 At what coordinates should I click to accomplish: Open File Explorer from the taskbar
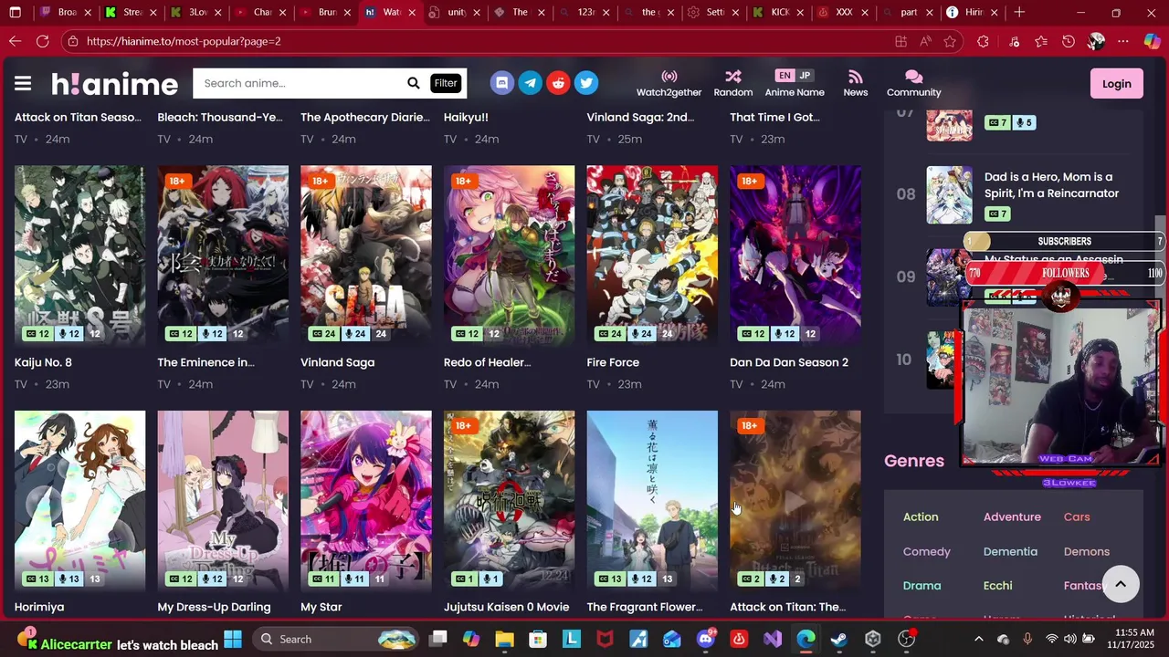504,639
